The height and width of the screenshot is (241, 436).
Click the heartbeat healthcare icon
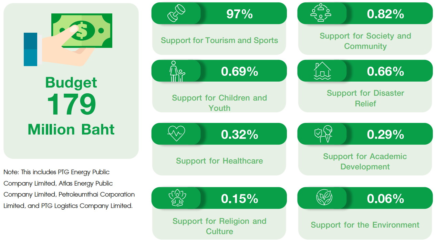(176, 134)
